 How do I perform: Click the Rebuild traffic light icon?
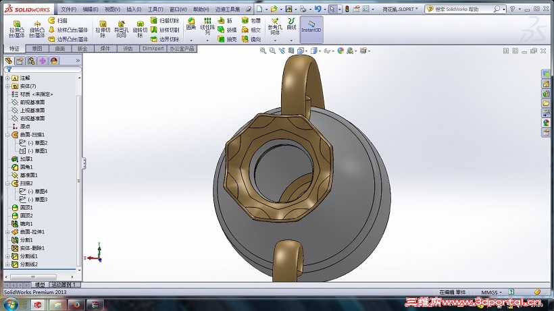[x=347, y=9]
